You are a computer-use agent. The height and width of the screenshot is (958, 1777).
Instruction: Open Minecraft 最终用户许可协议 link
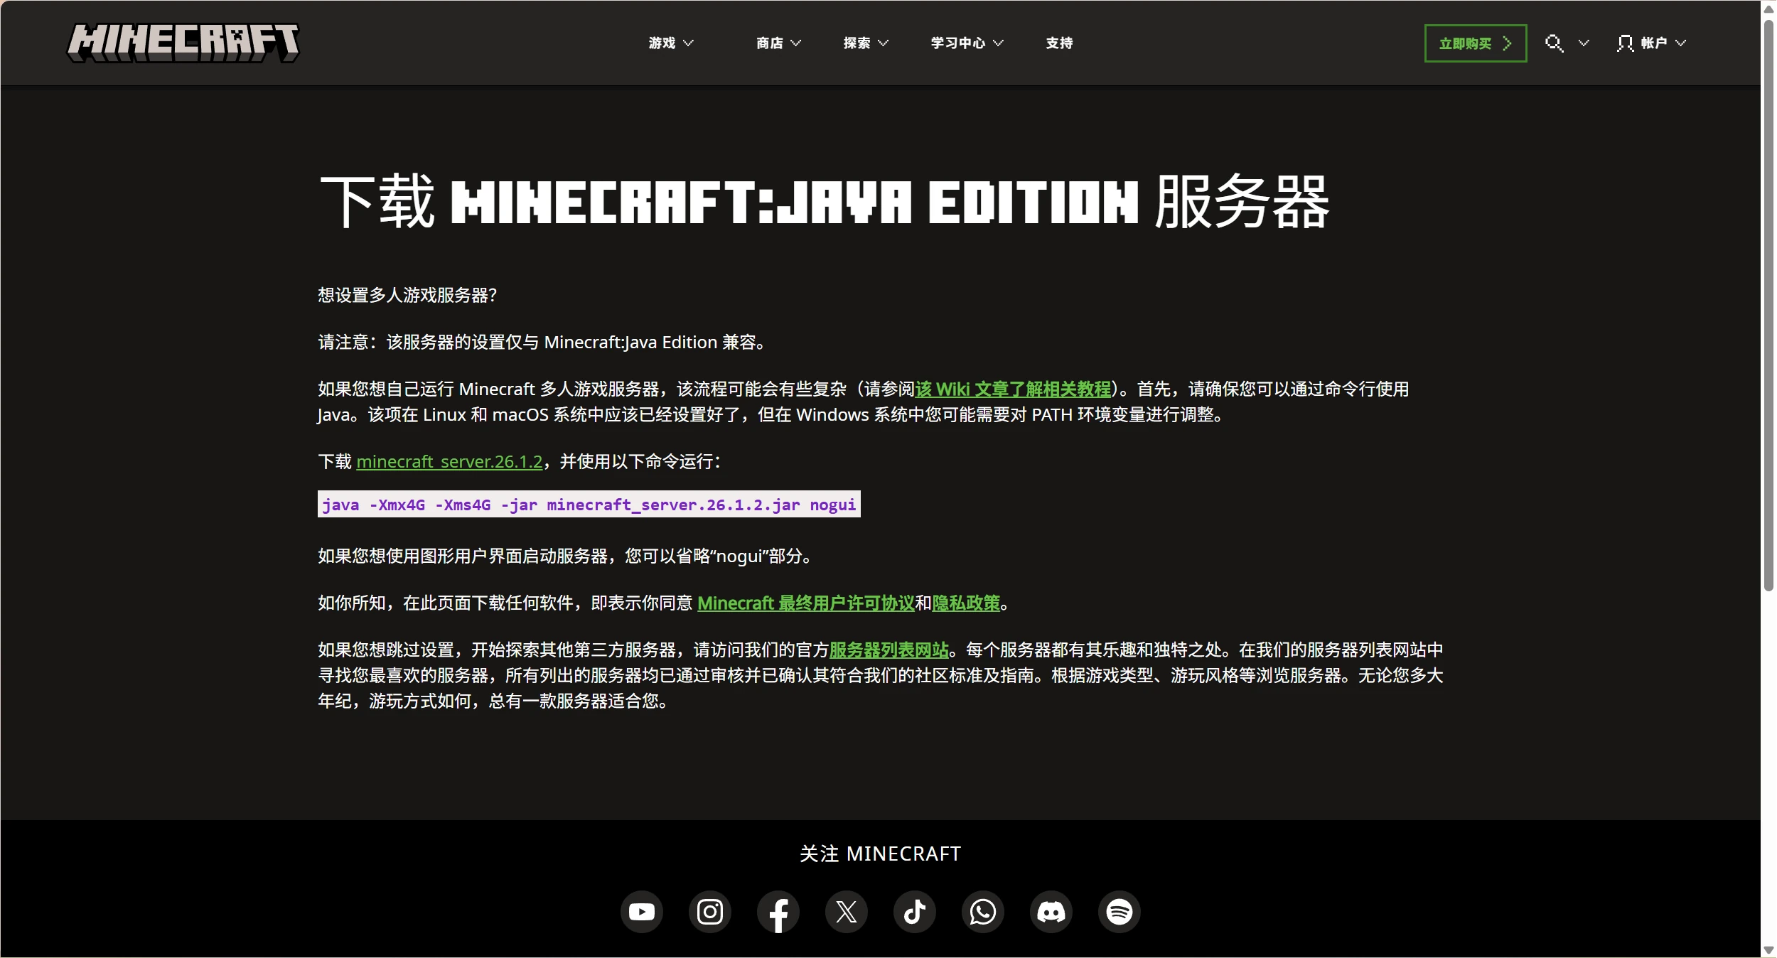(806, 603)
